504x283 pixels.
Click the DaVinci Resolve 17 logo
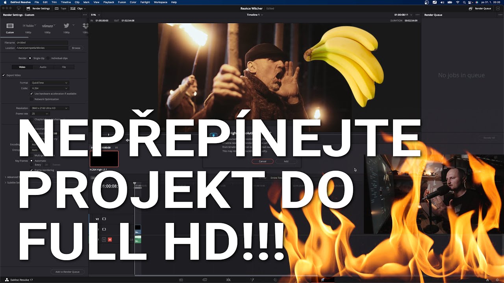pyautogui.click(x=6, y=280)
